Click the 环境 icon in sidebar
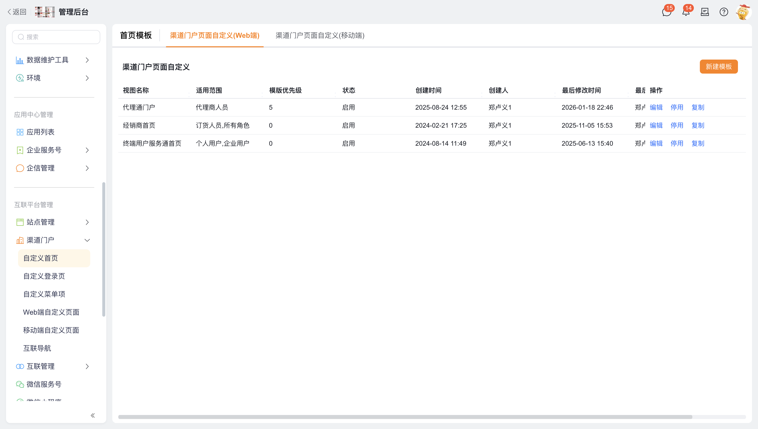 (20, 78)
